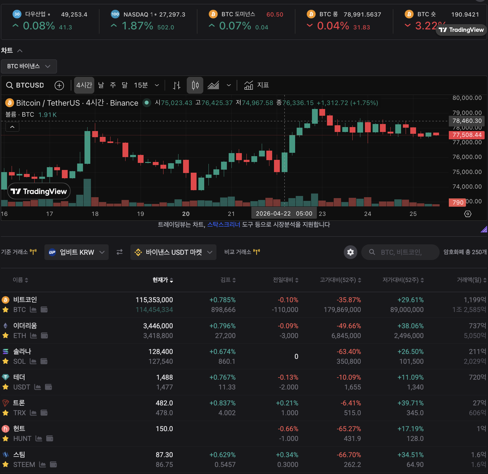Open wallet icon for STEEM row

[x=53, y=465]
